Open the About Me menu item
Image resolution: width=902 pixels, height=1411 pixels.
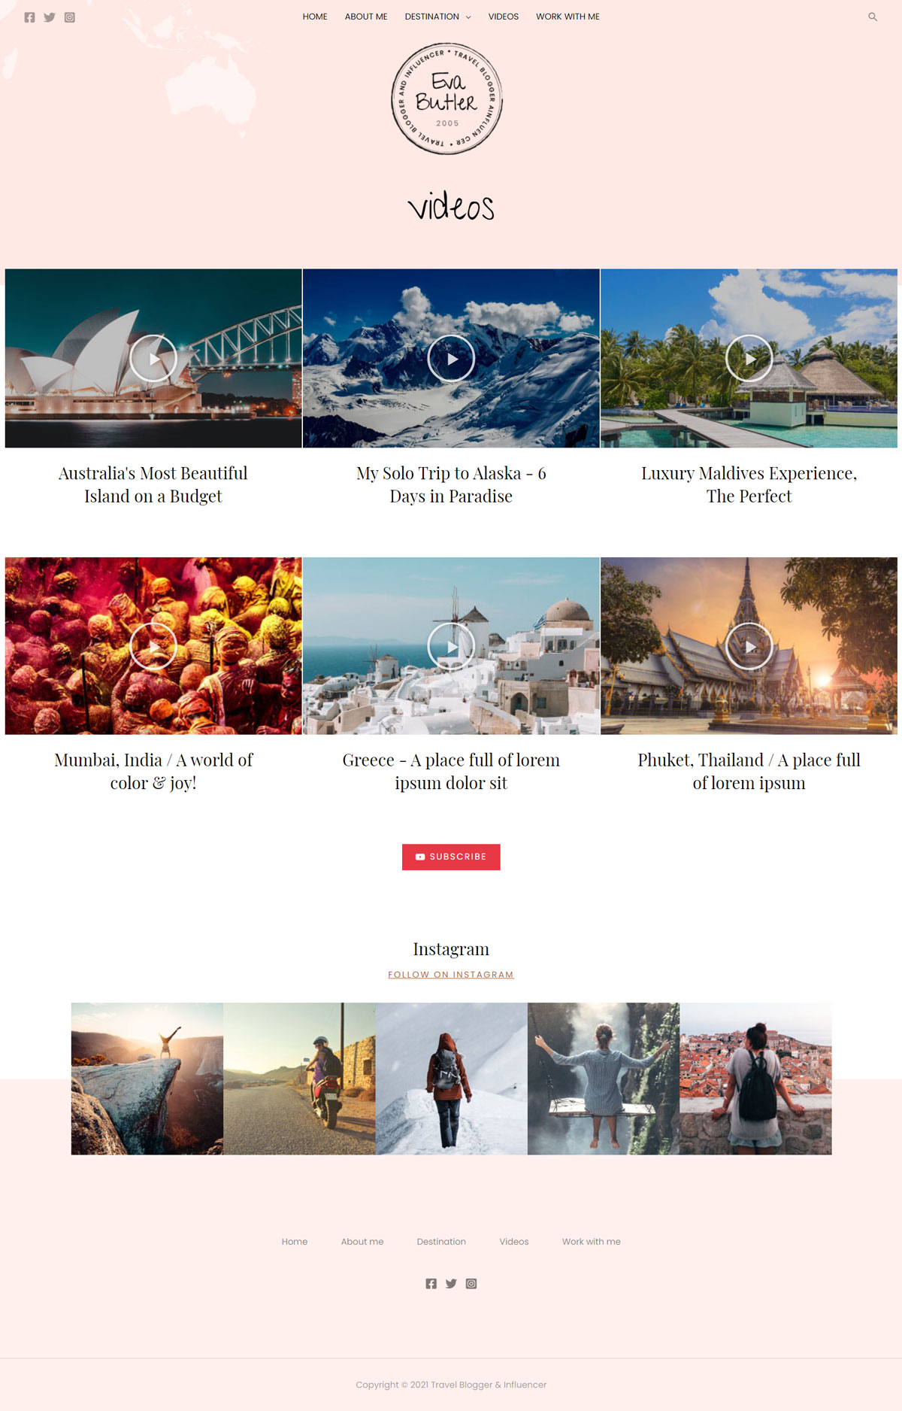(366, 17)
